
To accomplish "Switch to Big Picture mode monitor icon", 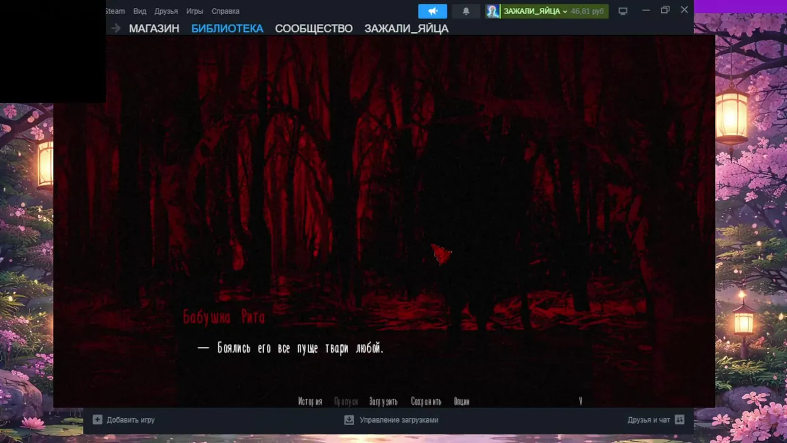I will pyautogui.click(x=623, y=11).
